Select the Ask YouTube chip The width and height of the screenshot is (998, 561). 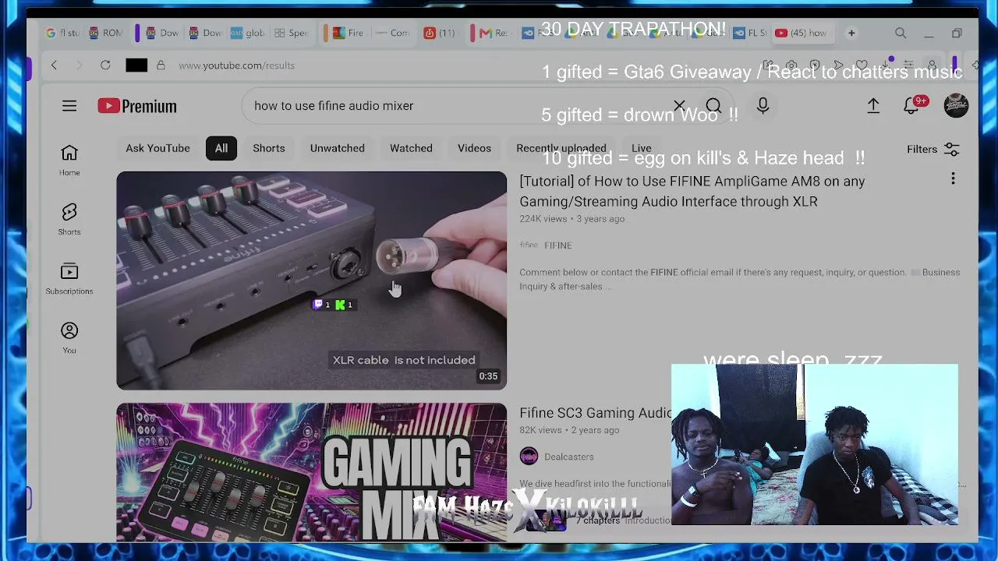[157, 148]
